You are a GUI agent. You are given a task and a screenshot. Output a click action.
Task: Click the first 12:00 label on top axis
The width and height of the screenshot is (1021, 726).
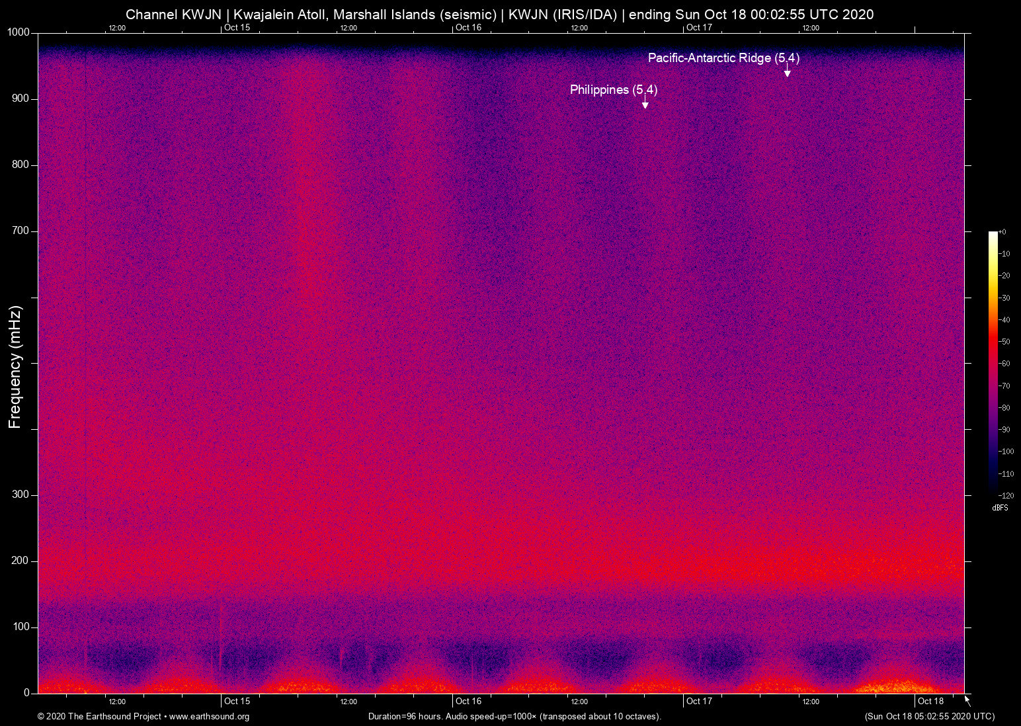click(x=117, y=28)
